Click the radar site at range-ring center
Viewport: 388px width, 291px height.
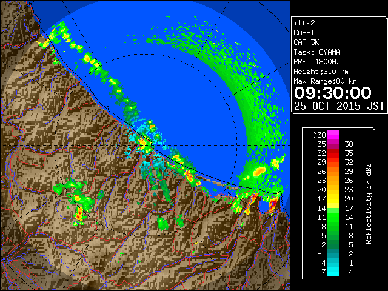[x=145, y=145]
